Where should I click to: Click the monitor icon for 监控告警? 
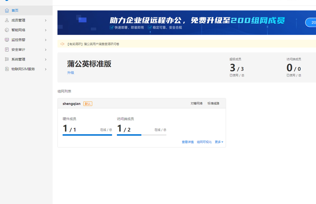(7, 40)
